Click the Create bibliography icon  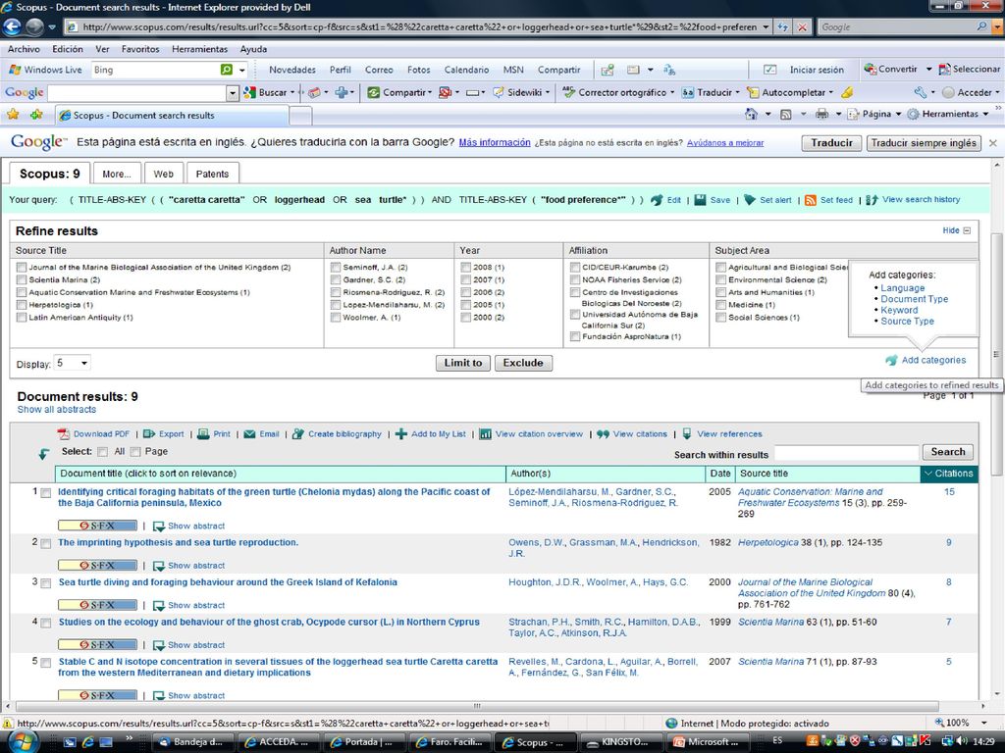coord(298,434)
